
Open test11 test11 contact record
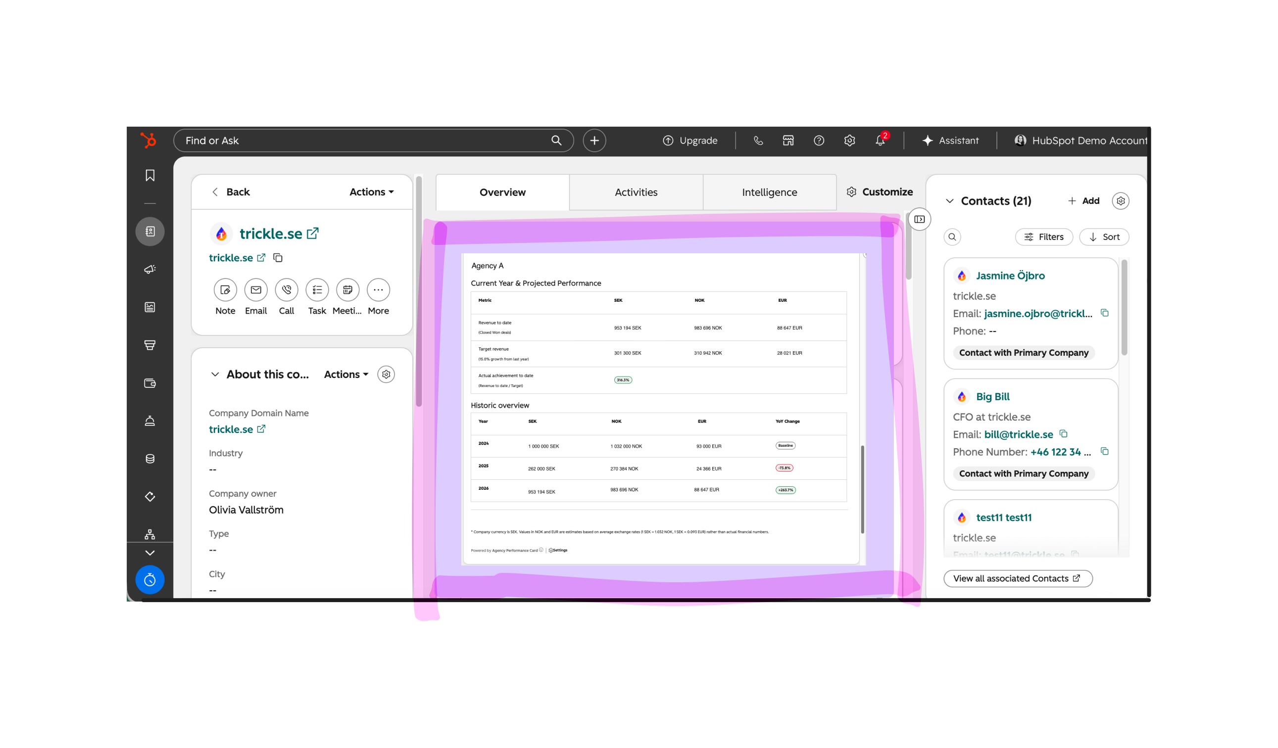[1003, 517]
